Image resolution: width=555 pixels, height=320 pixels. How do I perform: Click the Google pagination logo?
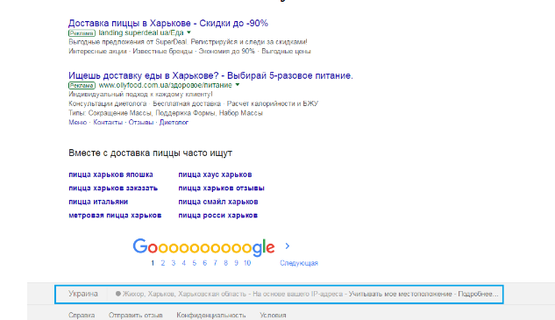coord(203,247)
